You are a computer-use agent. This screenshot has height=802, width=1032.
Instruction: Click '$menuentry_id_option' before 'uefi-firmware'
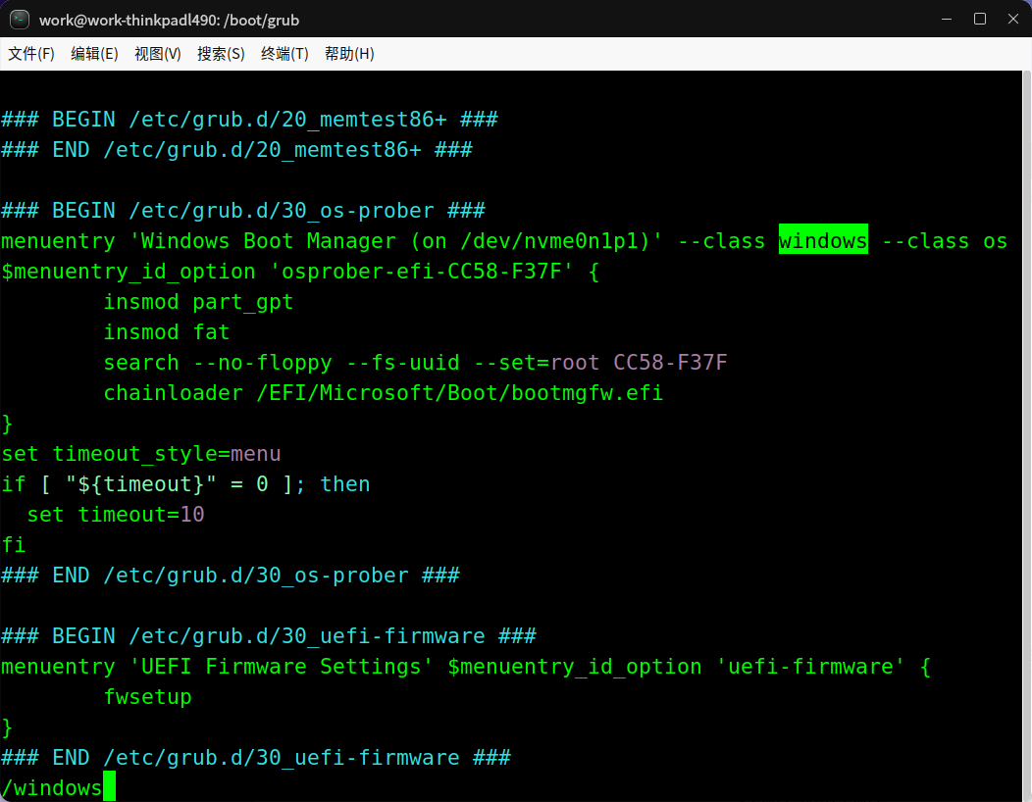[575, 667]
